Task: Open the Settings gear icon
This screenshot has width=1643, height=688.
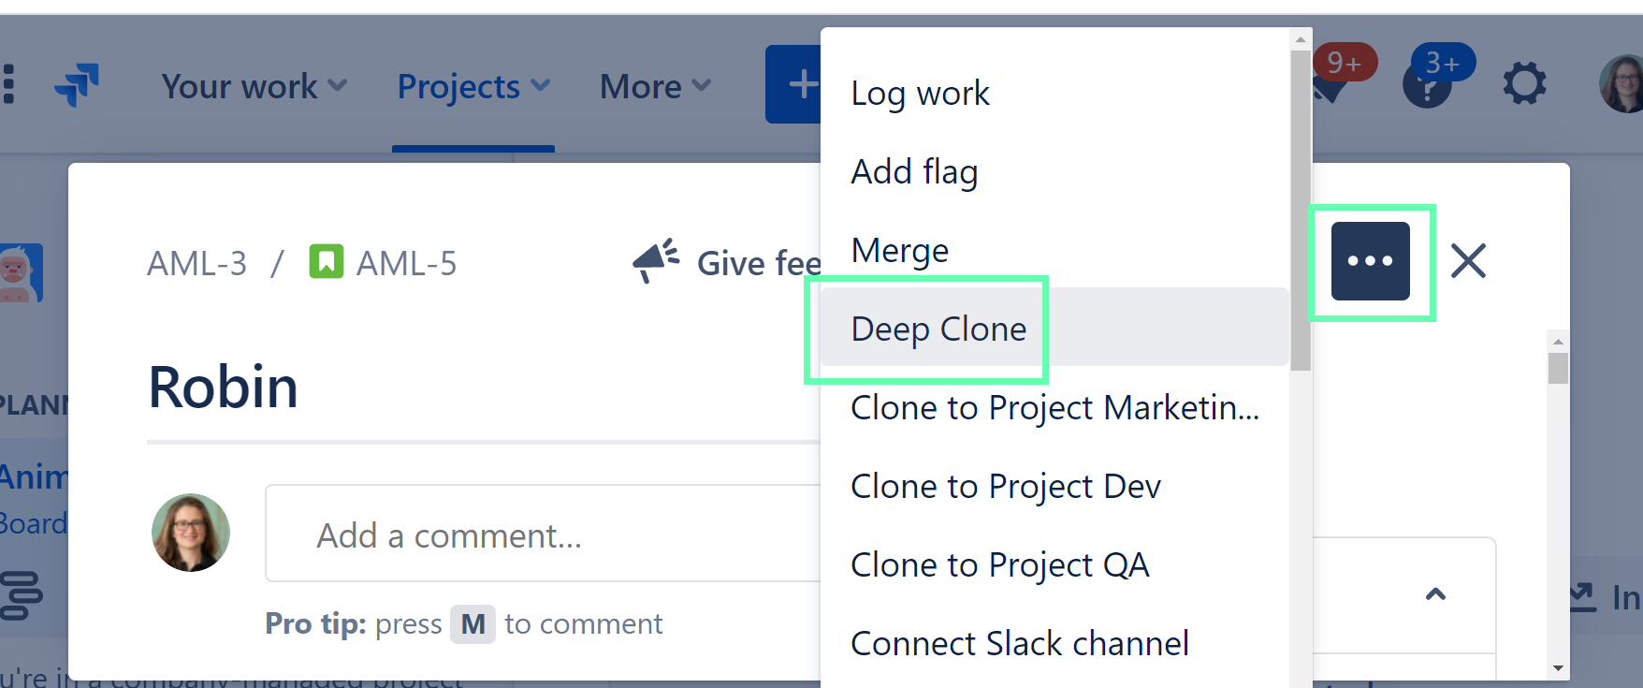Action: [1524, 82]
